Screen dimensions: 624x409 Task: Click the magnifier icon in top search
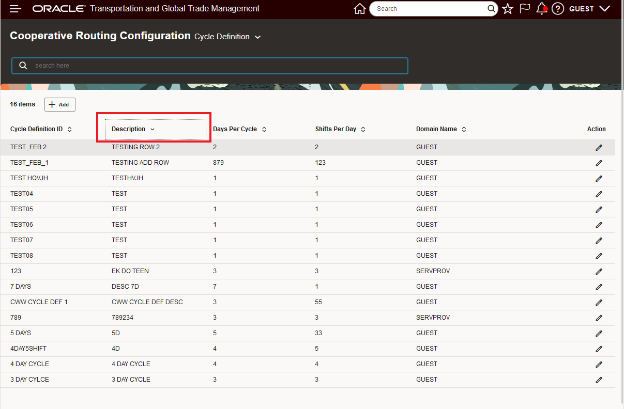(491, 9)
